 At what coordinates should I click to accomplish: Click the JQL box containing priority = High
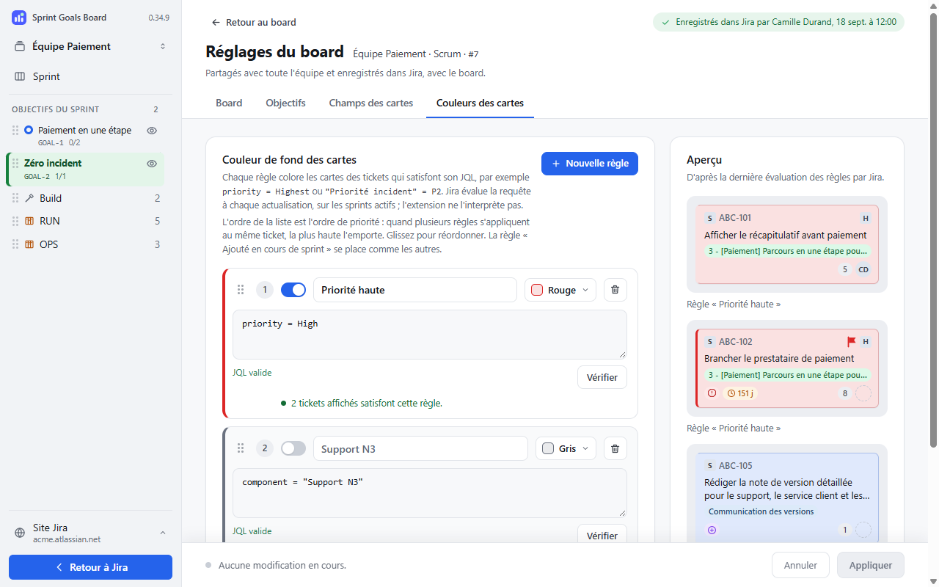tap(430, 335)
